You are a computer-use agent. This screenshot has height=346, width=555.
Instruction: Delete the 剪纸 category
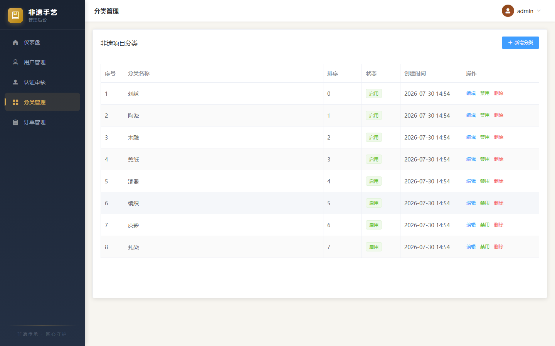point(499,159)
